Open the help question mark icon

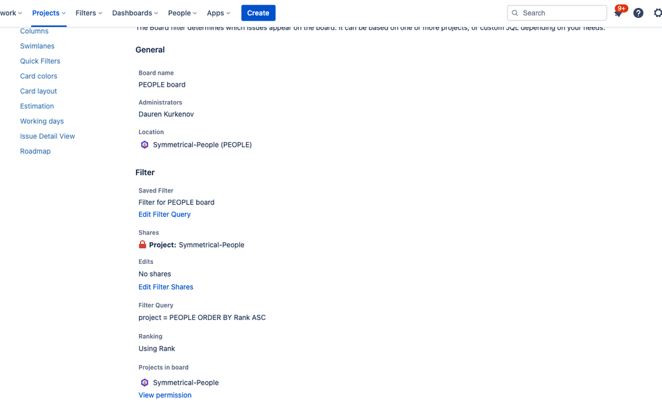638,13
